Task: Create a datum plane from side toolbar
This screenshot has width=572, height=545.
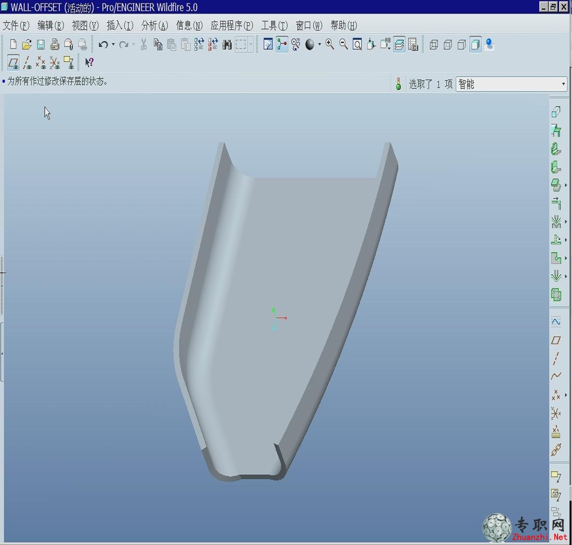Action: [x=556, y=340]
